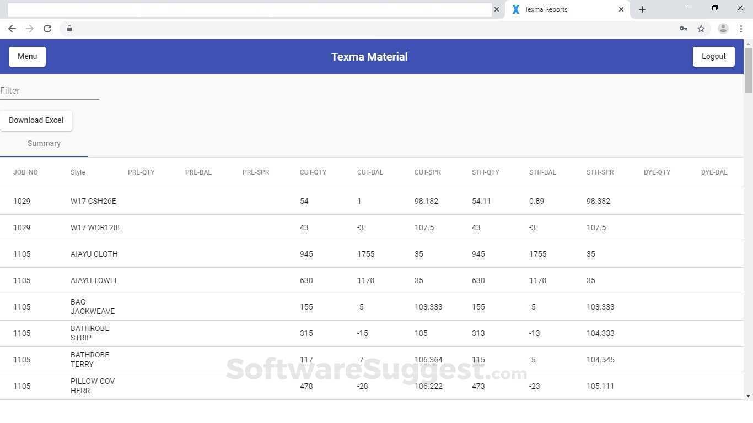The width and height of the screenshot is (753, 423).
Task: Select the Summary tab
Action: [44, 143]
